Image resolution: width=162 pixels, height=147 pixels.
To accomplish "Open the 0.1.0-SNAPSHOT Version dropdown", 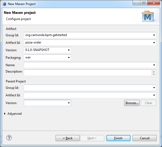I will 69,50.
